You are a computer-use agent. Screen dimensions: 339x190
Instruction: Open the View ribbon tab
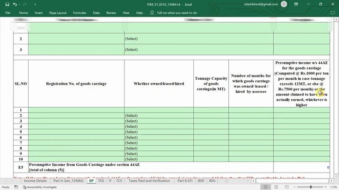pyautogui.click(x=126, y=13)
